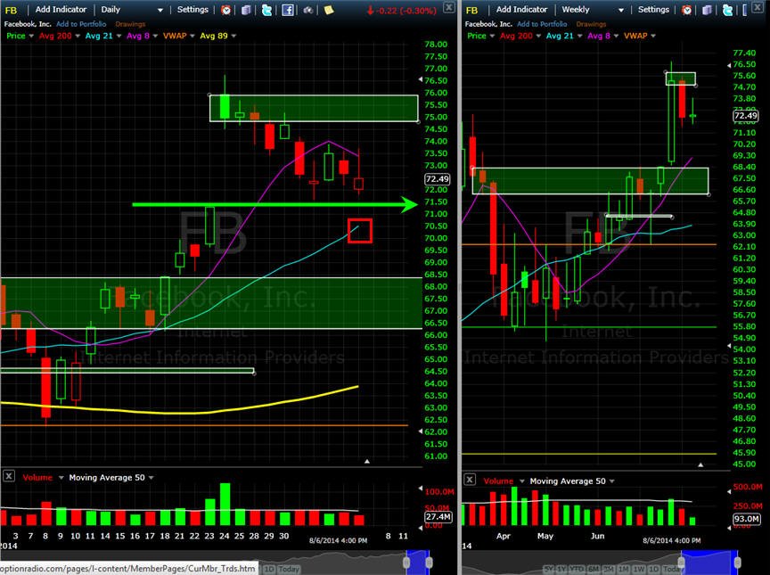This screenshot has height=575, width=770.
Task: Remove the Volume panel on Weekly chart
Action: (470, 480)
